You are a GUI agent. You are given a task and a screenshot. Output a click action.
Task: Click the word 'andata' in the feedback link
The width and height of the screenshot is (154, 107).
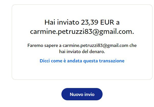74,61
